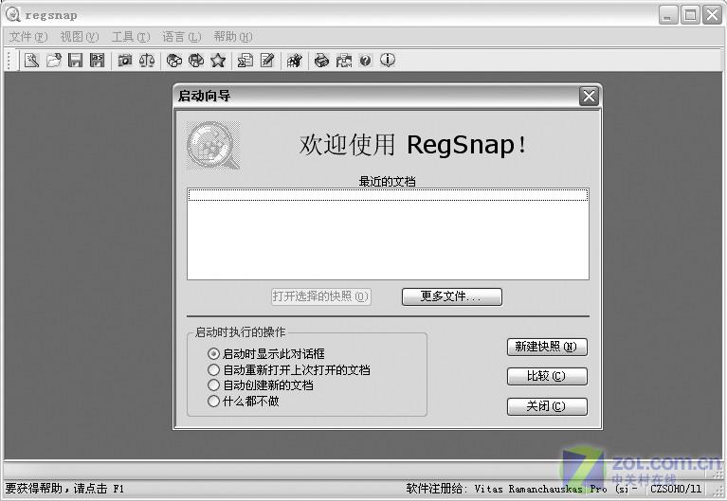
Task: Click the sigma summary document icon
Action: [x=245, y=61]
